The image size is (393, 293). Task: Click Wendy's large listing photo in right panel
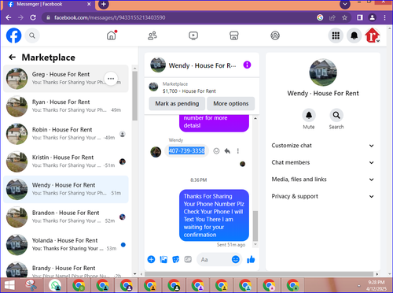coord(323,72)
